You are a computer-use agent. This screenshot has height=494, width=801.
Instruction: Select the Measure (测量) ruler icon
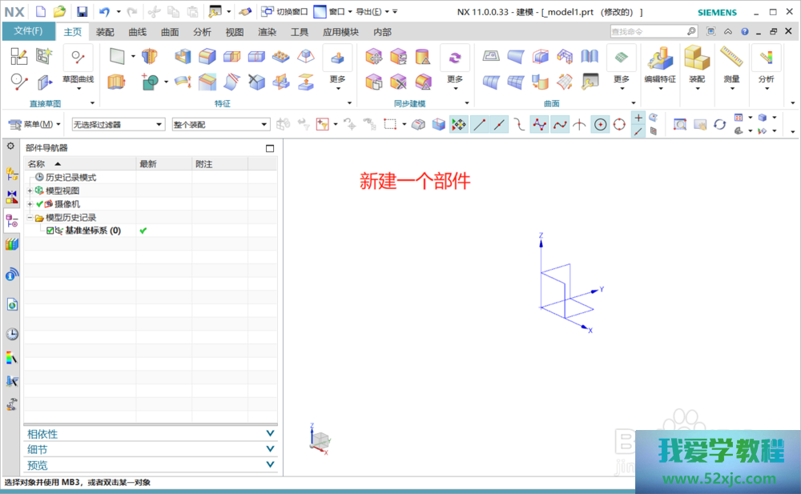coord(731,60)
